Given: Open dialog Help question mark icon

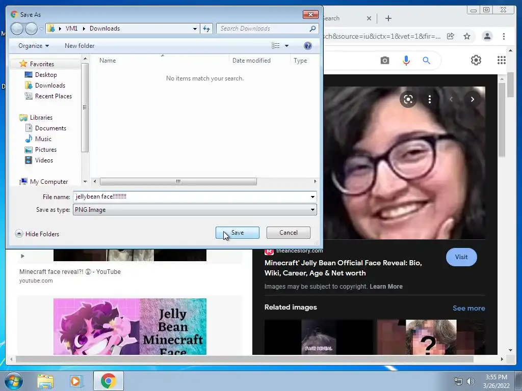Looking at the screenshot, I should [308, 46].
